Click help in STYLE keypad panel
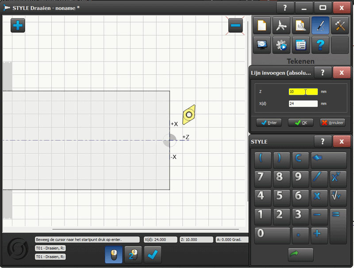Viewport: 354px width, 268px height. 323,141
